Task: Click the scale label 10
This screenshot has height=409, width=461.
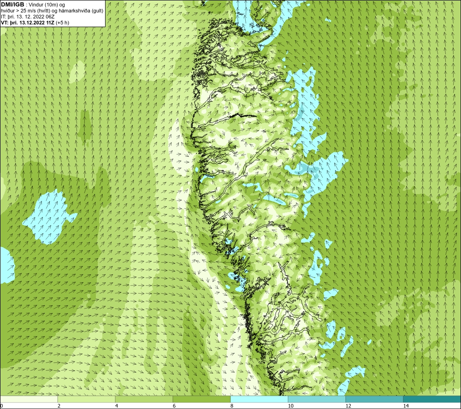Action: [x=290, y=406]
